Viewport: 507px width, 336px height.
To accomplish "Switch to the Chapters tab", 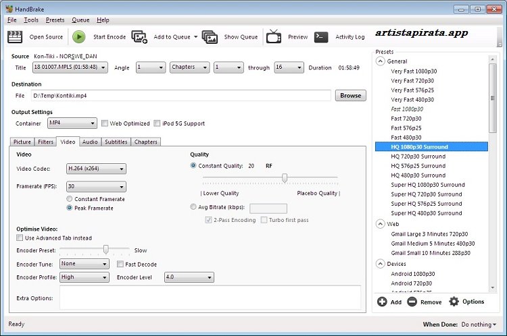I will pos(145,142).
